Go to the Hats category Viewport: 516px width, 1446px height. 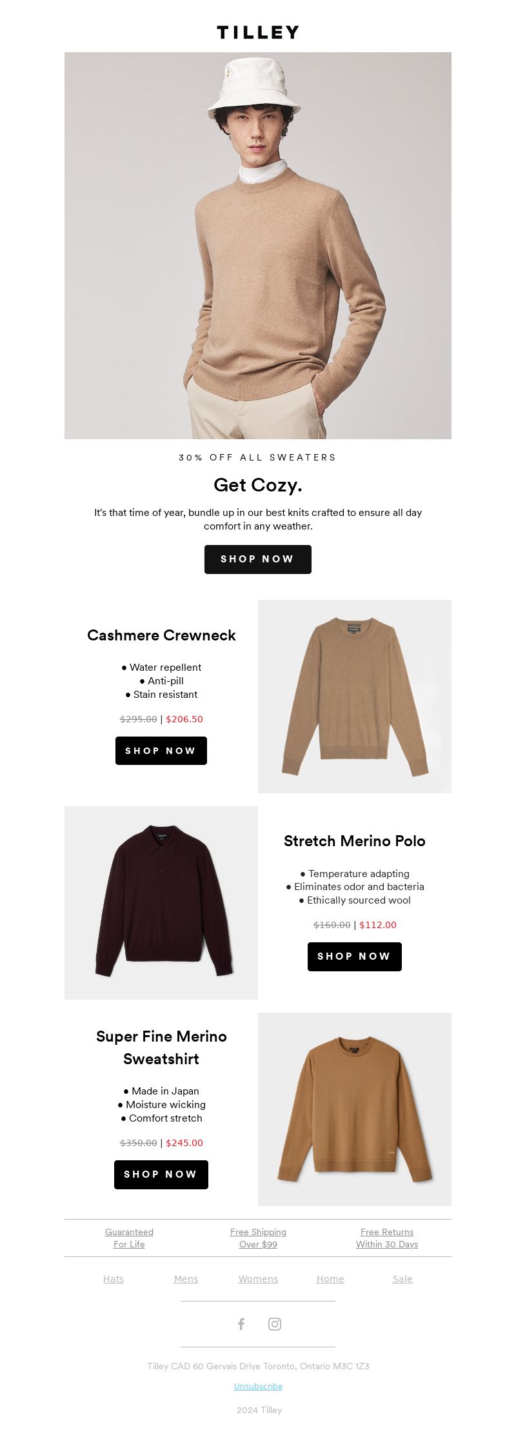pyautogui.click(x=114, y=1279)
